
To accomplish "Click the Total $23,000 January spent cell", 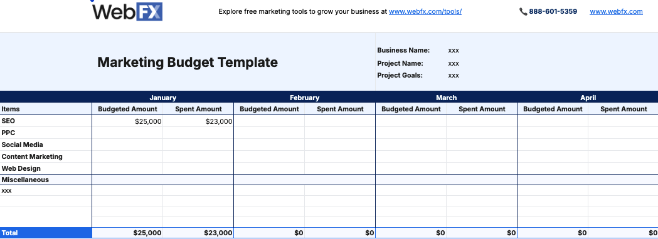I will (x=198, y=233).
